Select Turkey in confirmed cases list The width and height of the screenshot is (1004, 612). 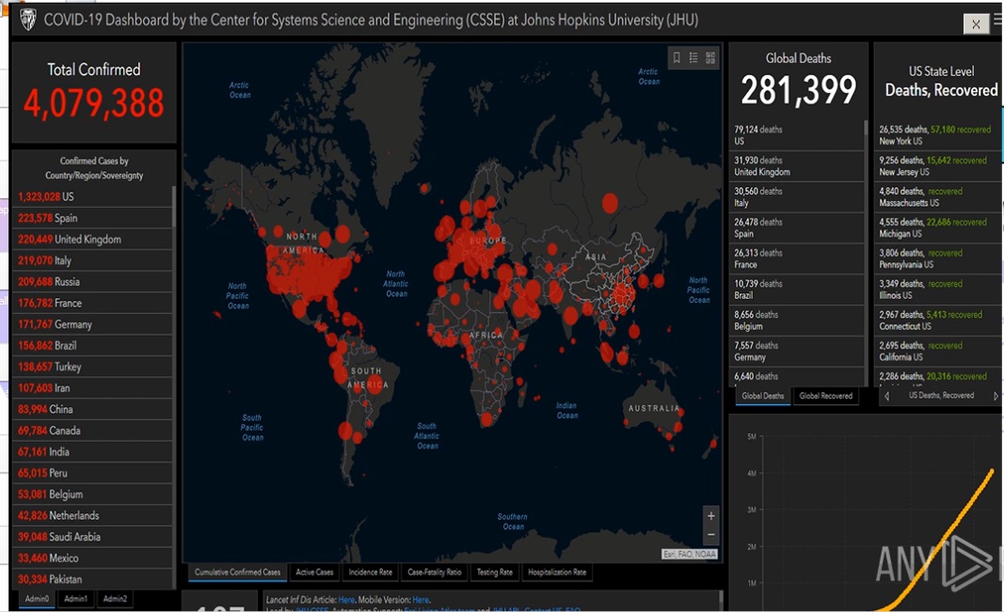(x=92, y=367)
